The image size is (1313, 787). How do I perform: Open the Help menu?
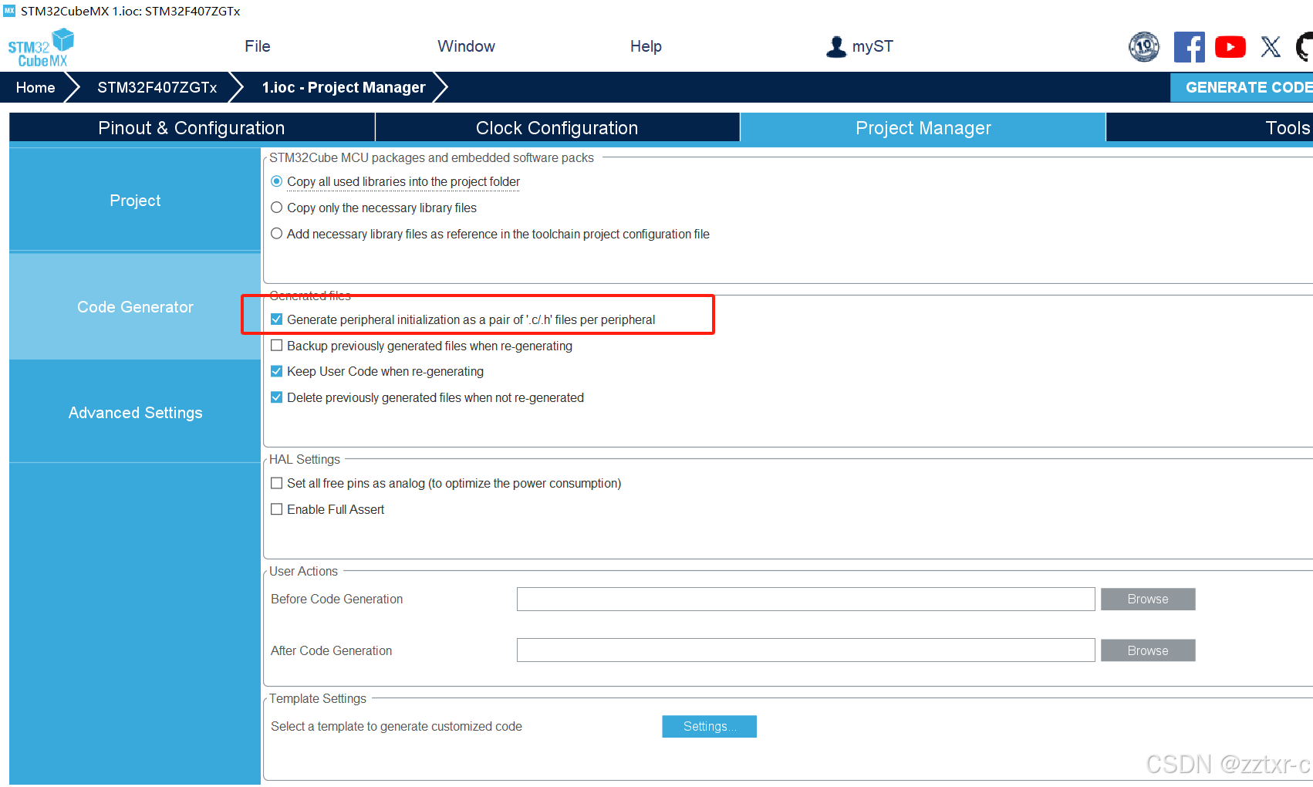(x=646, y=46)
